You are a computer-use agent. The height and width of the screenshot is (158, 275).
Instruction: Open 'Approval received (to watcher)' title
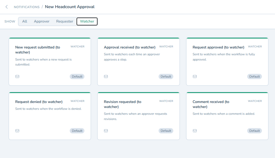point(130,47)
